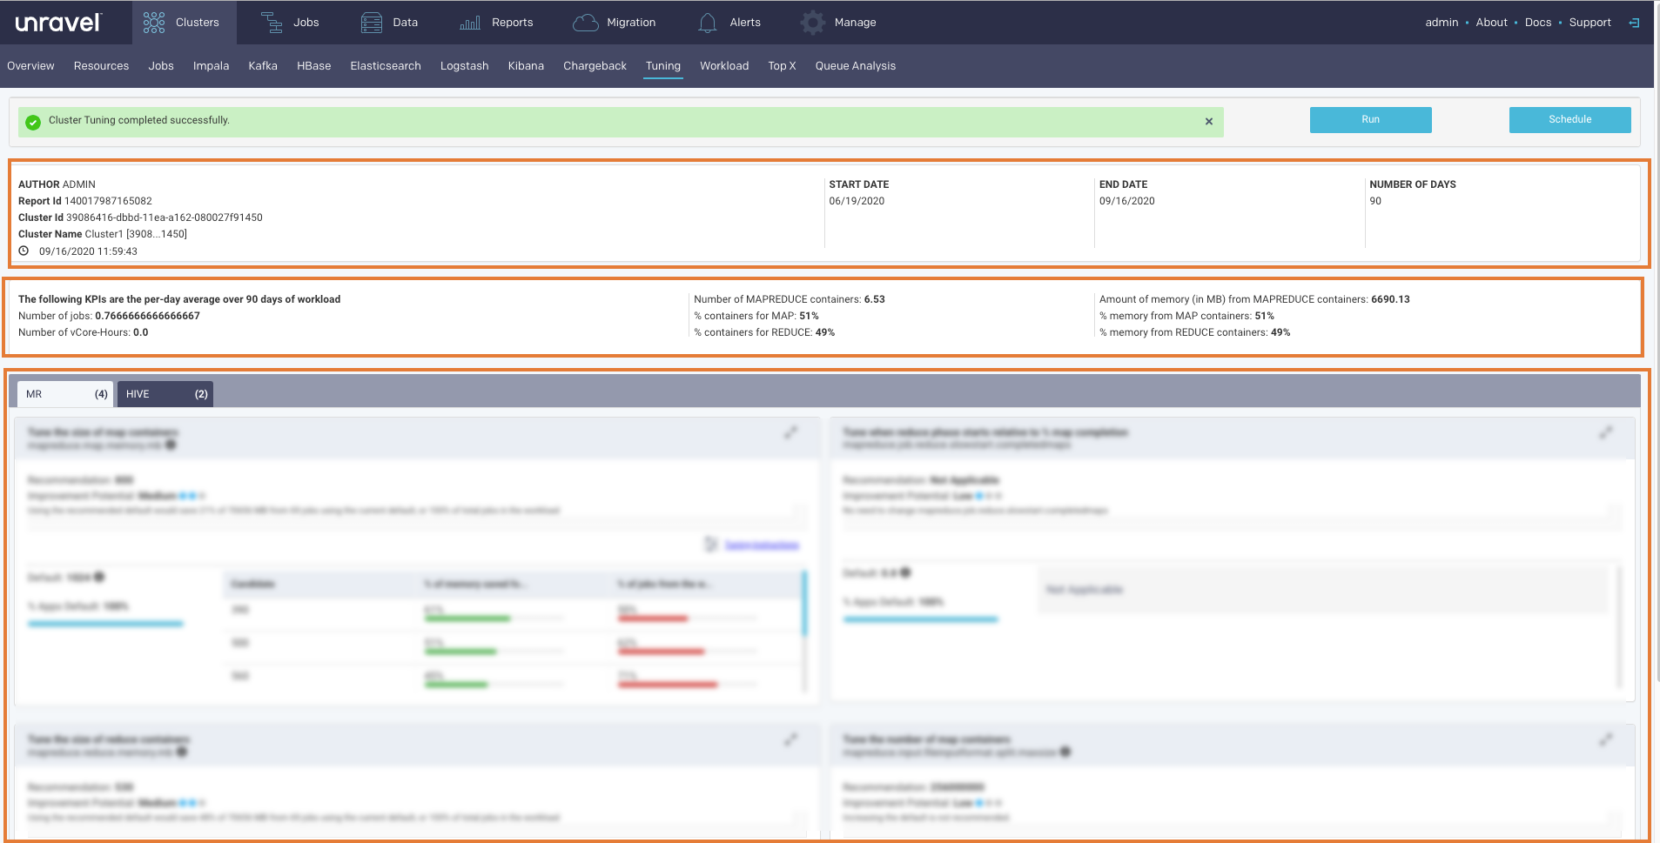Click the Unravel logo
Viewport: 1660px width, 843px height.
click(58, 23)
